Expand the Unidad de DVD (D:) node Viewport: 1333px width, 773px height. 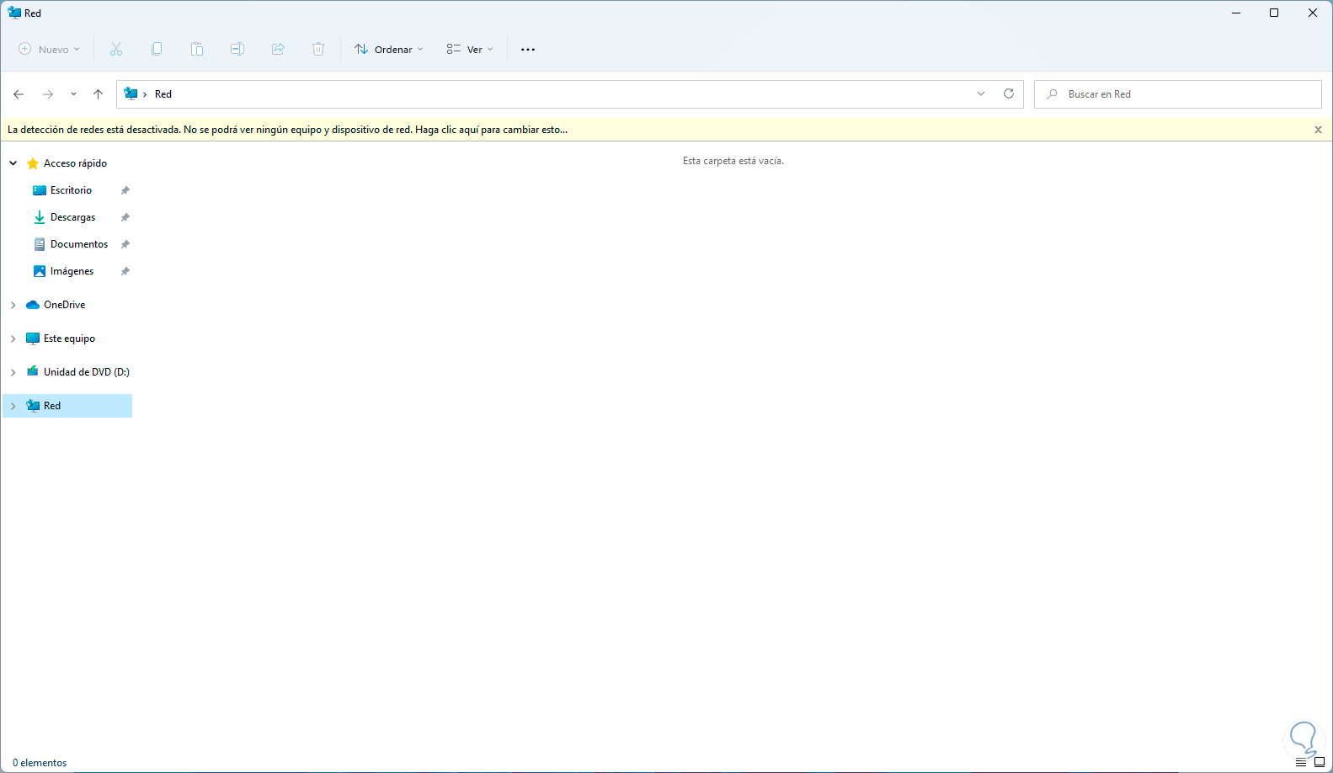13,372
